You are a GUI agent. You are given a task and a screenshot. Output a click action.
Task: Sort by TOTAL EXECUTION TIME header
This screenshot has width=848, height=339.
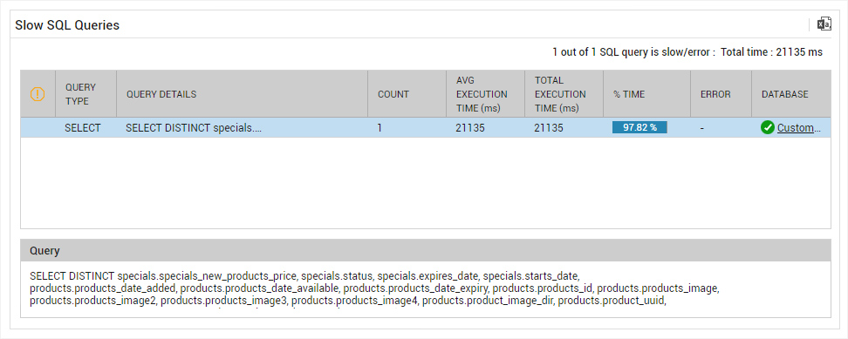point(560,94)
